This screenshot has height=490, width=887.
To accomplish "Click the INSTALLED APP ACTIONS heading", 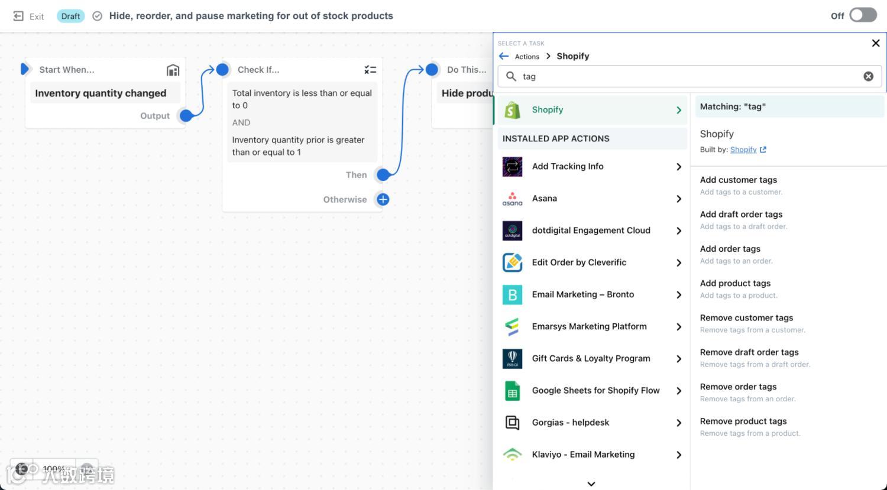I will coord(556,139).
